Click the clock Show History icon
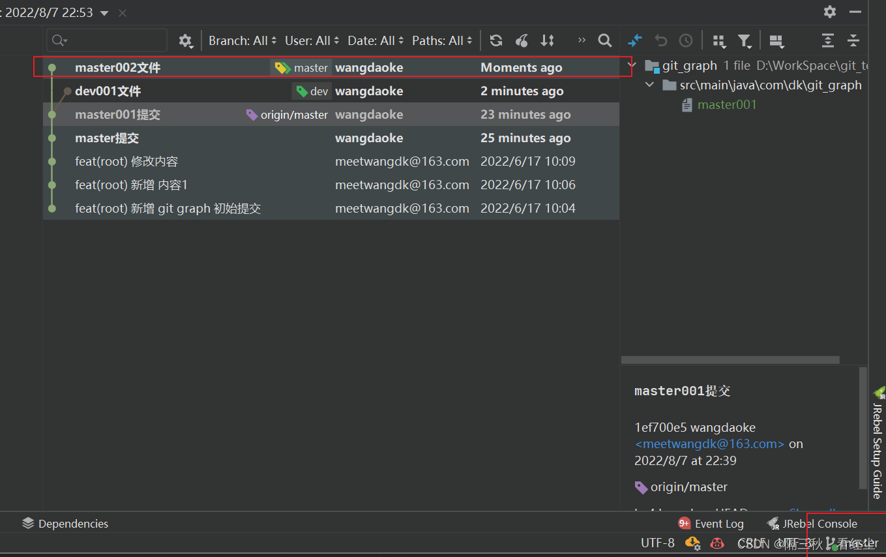The height and width of the screenshot is (557, 886). [686, 40]
